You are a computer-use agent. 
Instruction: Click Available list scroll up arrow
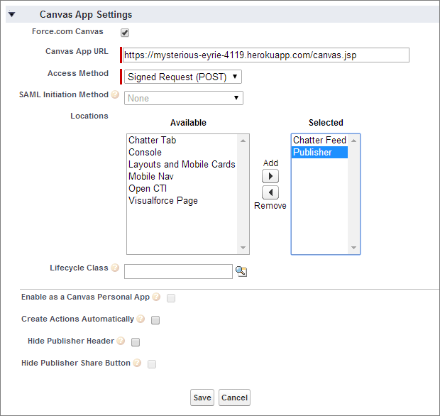[243, 141]
